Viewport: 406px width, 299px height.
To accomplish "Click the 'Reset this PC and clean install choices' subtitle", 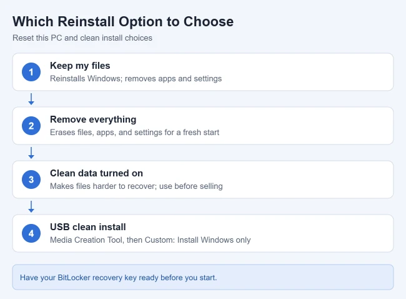I will coord(82,38).
